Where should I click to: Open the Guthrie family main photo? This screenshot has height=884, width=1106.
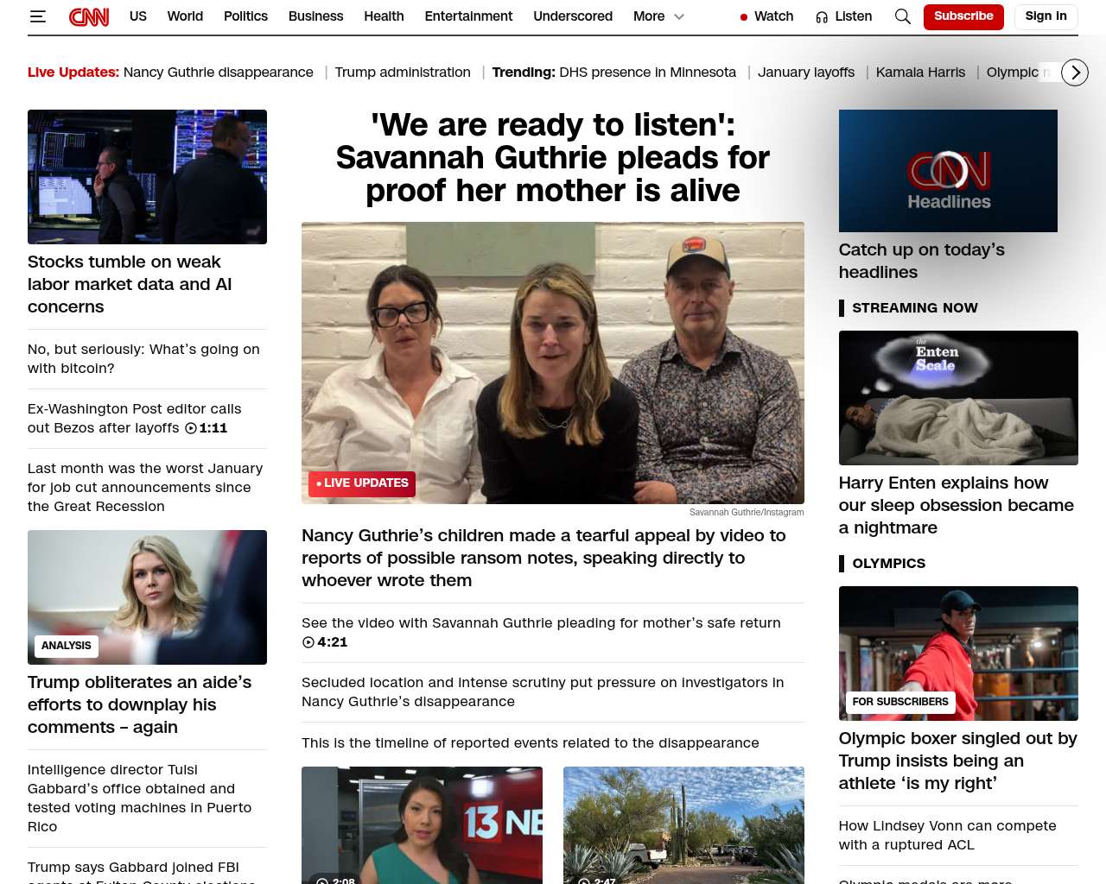pyautogui.click(x=553, y=363)
